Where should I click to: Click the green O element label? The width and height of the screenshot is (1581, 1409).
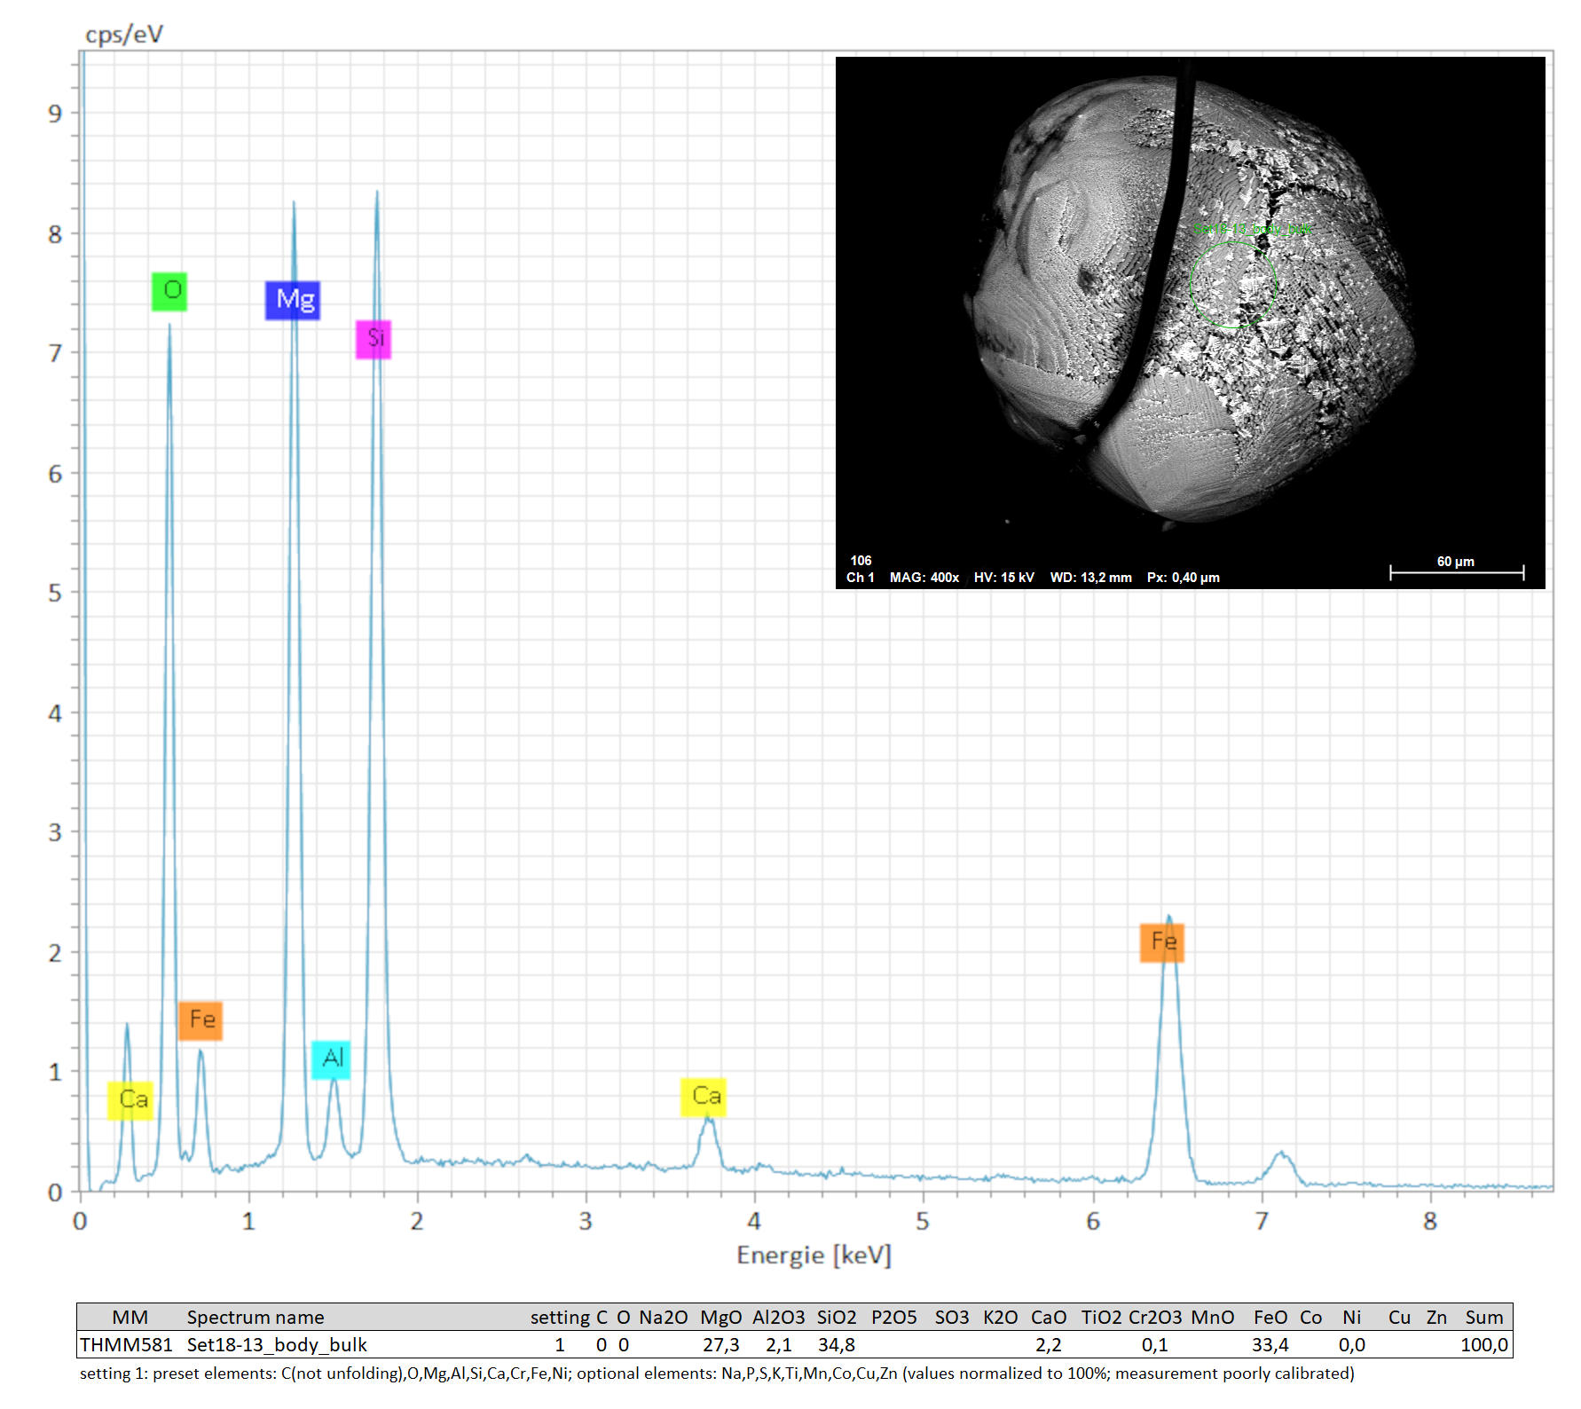(x=169, y=291)
